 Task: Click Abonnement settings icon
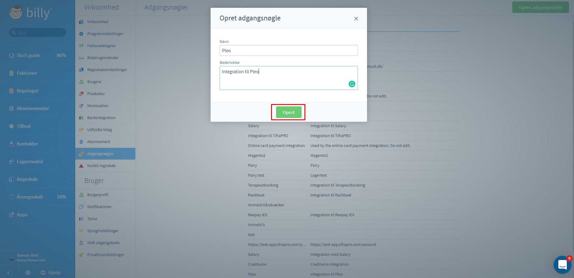81,142
